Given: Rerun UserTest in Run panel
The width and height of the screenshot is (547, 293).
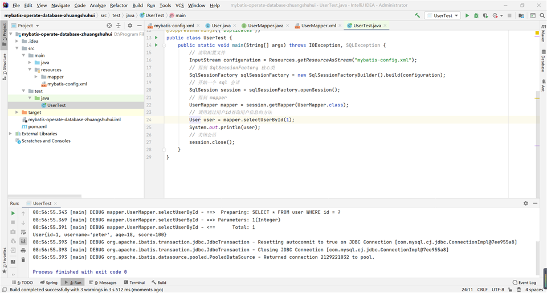Looking at the screenshot, I should 13,213.
